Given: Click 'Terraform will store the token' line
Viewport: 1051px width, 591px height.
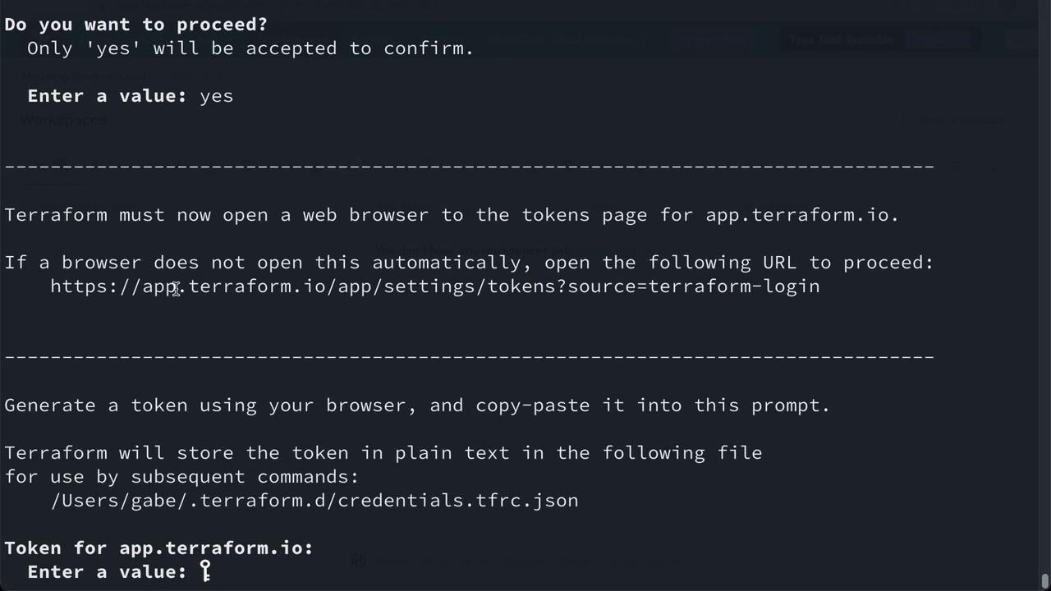Looking at the screenshot, I should click(383, 453).
